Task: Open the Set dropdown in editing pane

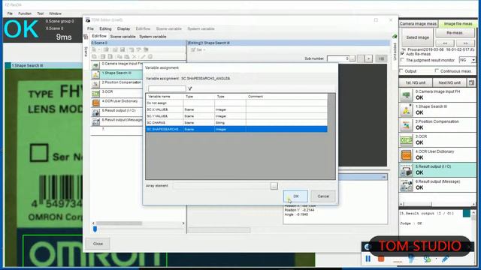Action: point(198,50)
